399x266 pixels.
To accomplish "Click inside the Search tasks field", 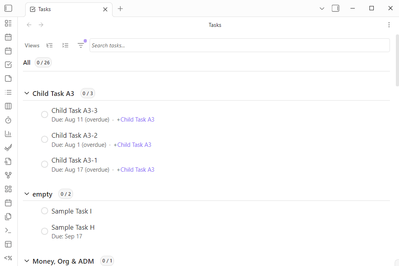I will [240, 45].
